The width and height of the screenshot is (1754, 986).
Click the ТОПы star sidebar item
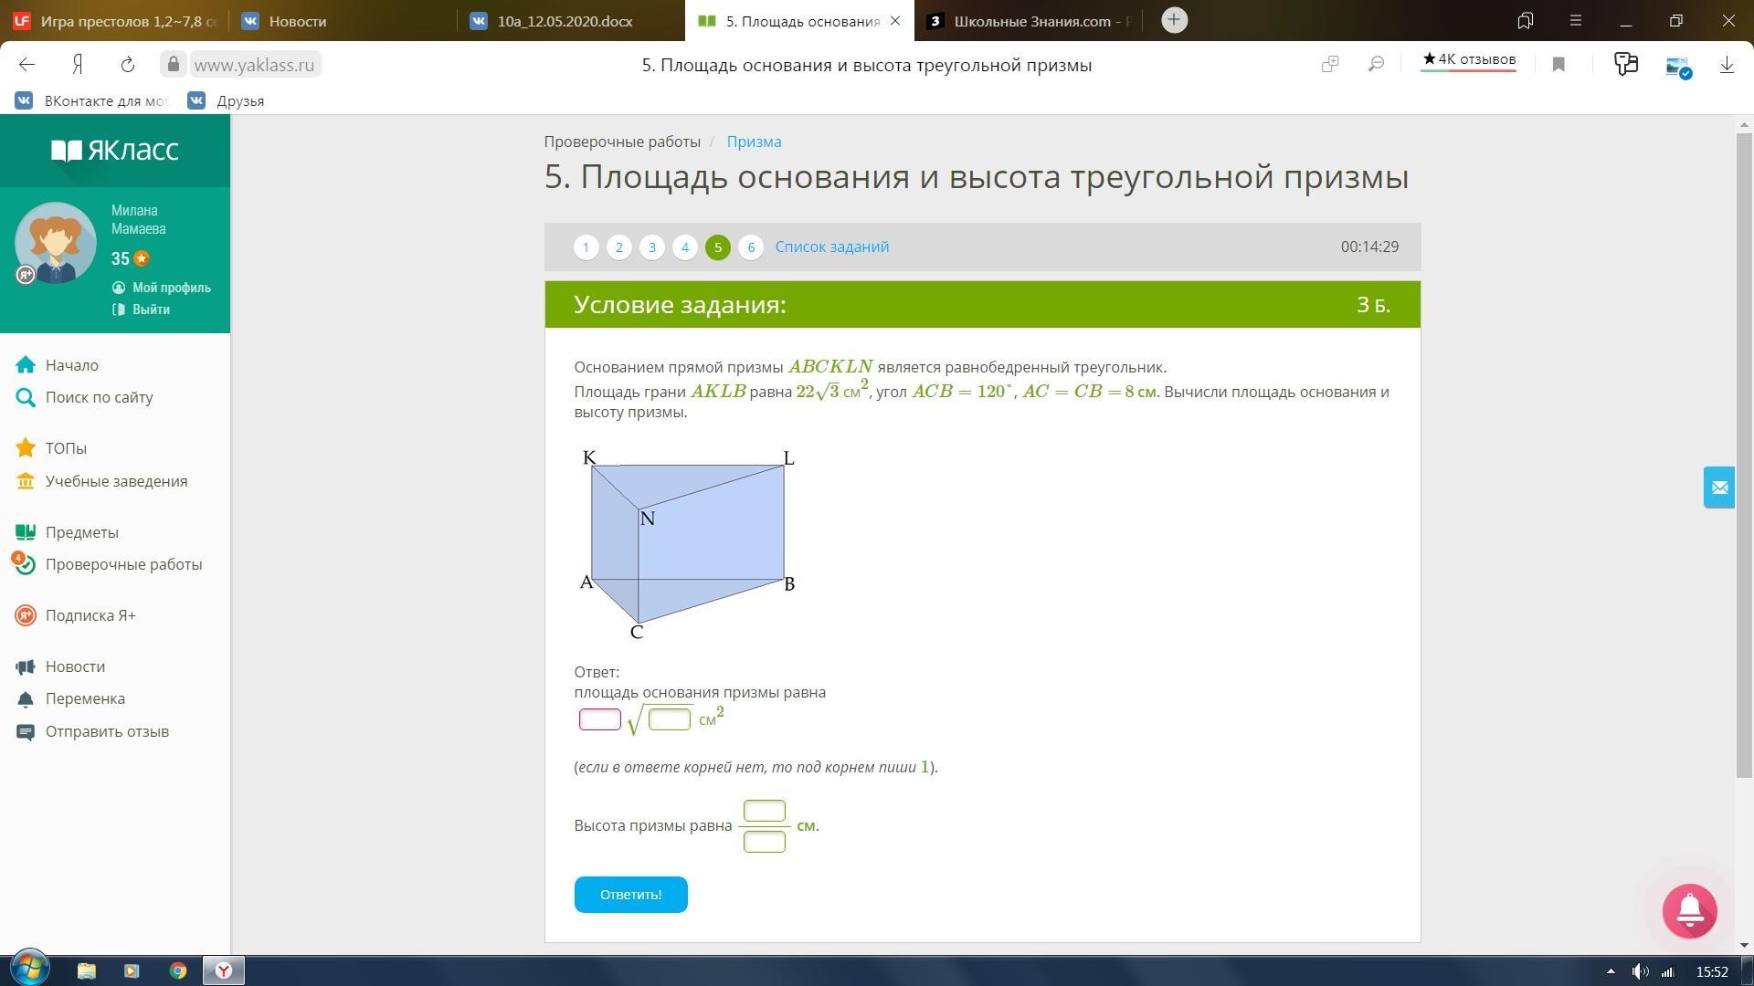pos(66,448)
